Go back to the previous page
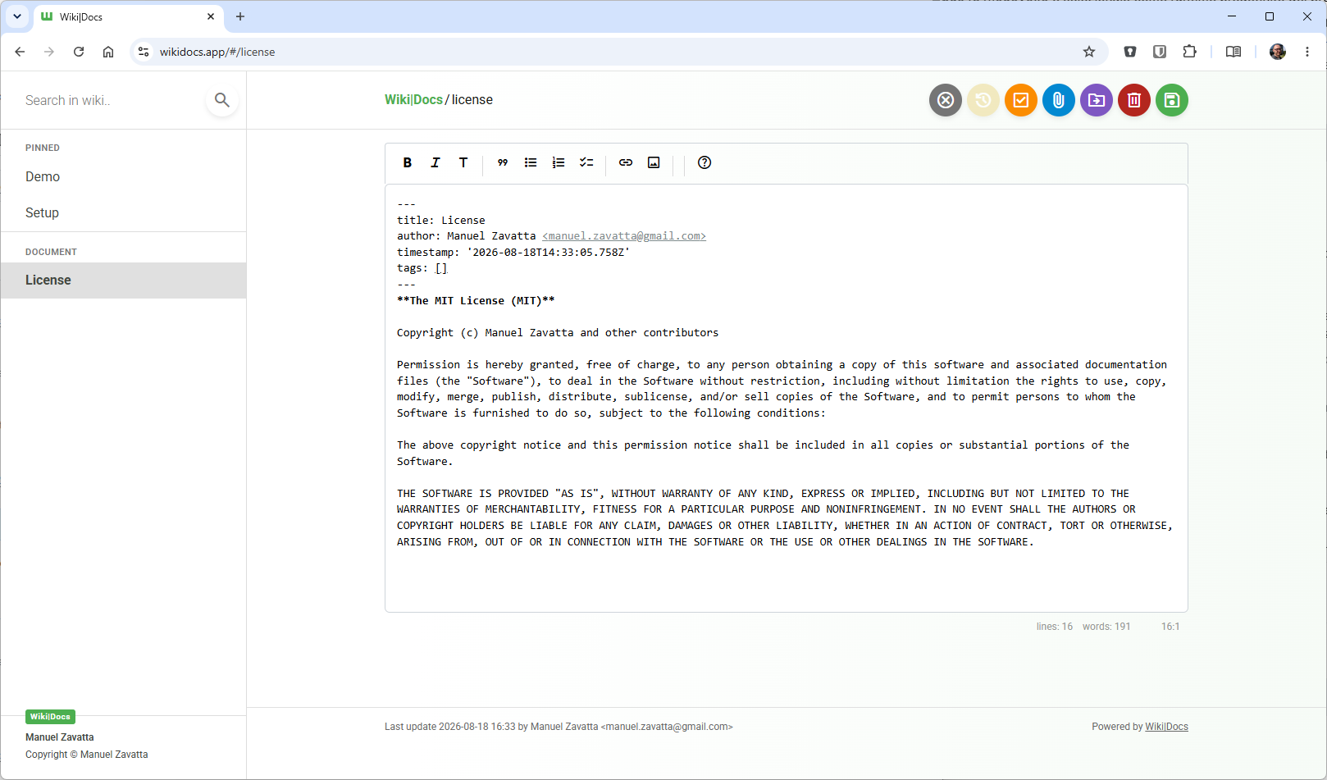The height and width of the screenshot is (780, 1327). click(x=20, y=52)
